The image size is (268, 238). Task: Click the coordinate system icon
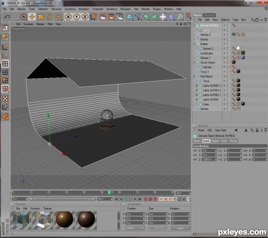93,16
